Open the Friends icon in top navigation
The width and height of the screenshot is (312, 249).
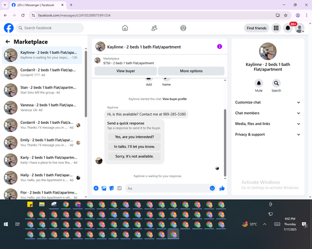154,28
